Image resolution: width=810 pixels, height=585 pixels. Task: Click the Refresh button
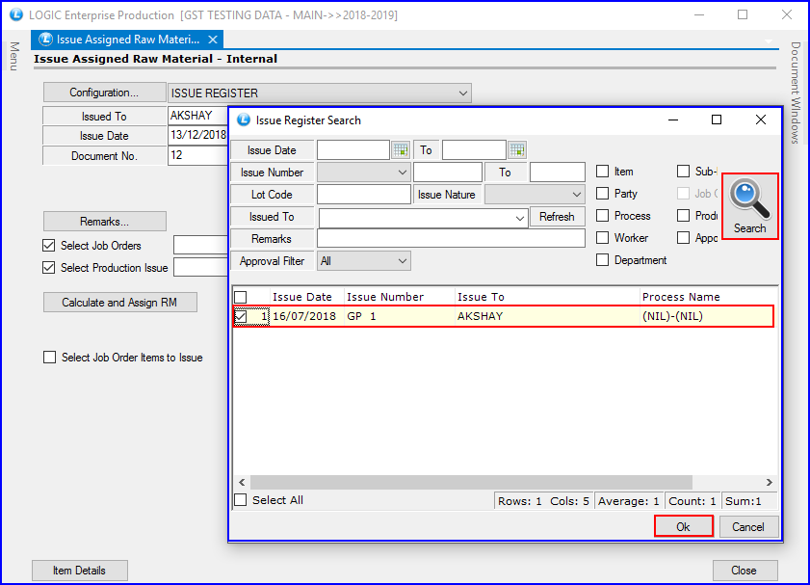pos(557,217)
